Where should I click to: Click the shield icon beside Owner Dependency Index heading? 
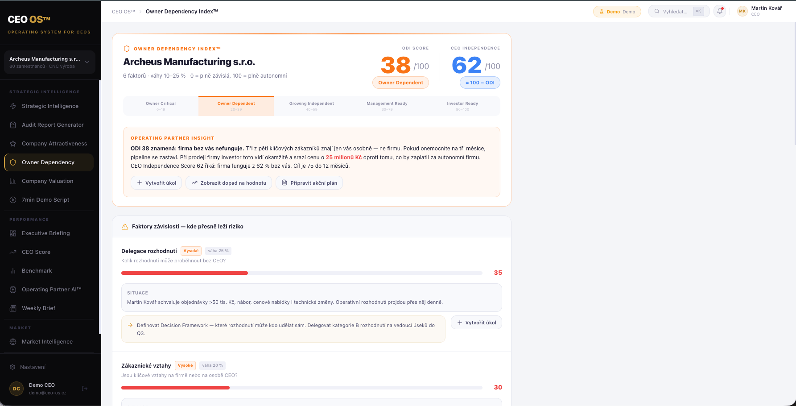tap(127, 49)
